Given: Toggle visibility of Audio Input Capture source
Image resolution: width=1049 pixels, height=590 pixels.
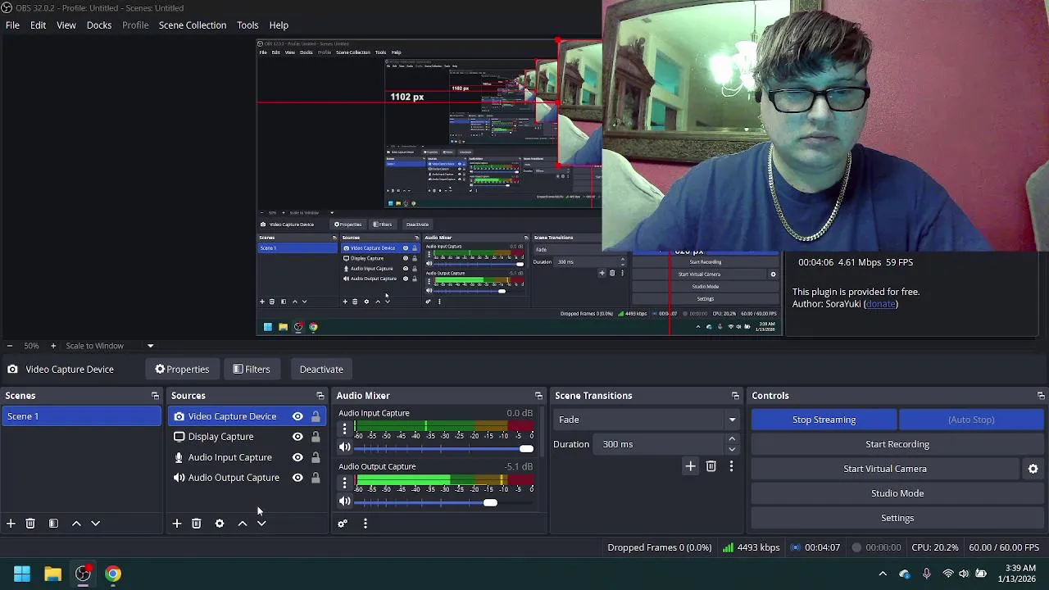Looking at the screenshot, I should pyautogui.click(x=297, y=457).
